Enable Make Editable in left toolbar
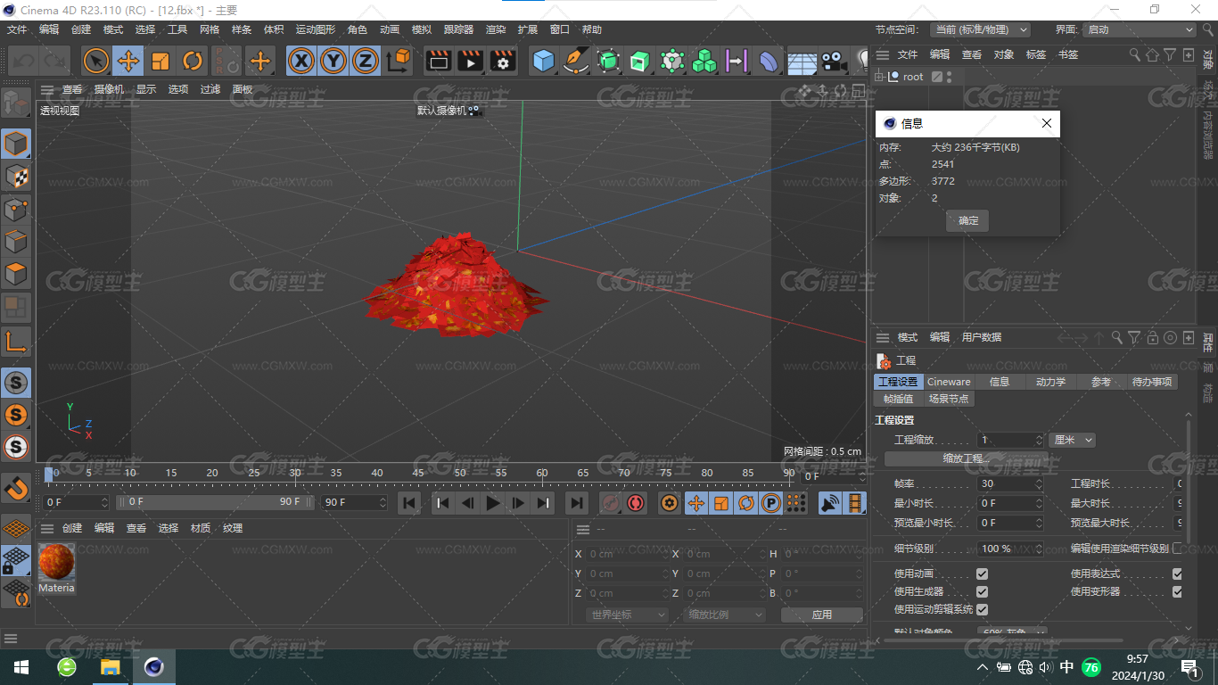Viewport: 1218px width, 685px height. (16, 103)
